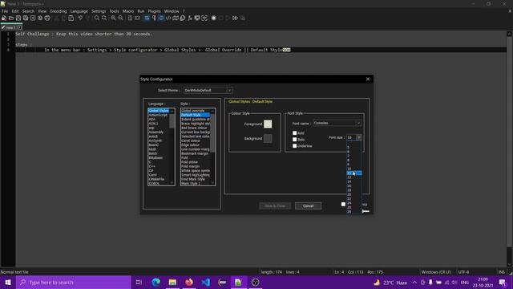Click the Windows Start button
This screenshot has width=513, height=289.
(8, 282)
